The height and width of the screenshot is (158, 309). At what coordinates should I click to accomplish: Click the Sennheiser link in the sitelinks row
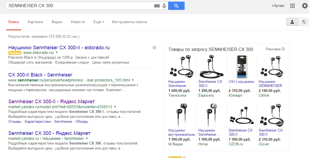(x=63, y=121)
